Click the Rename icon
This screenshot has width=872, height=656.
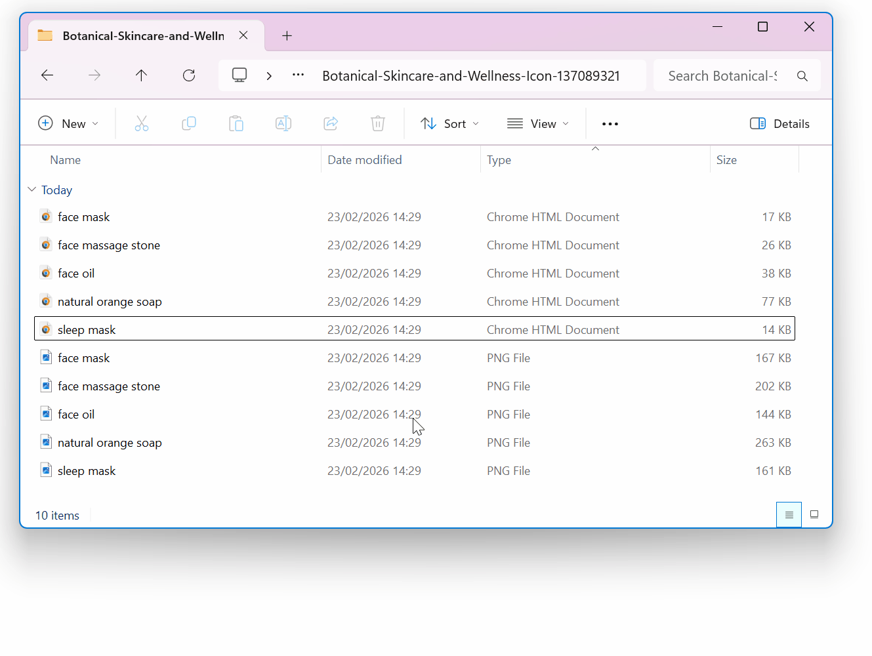click(x=283, y=123)
